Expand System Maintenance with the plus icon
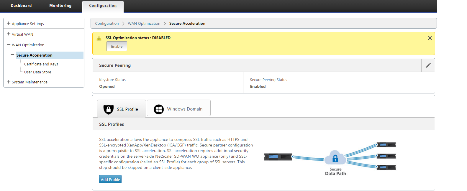 click(x=9, y=82)
